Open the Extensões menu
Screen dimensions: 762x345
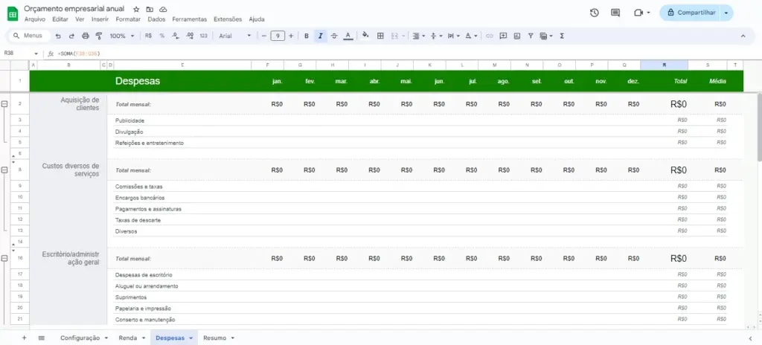coord(228,19)
